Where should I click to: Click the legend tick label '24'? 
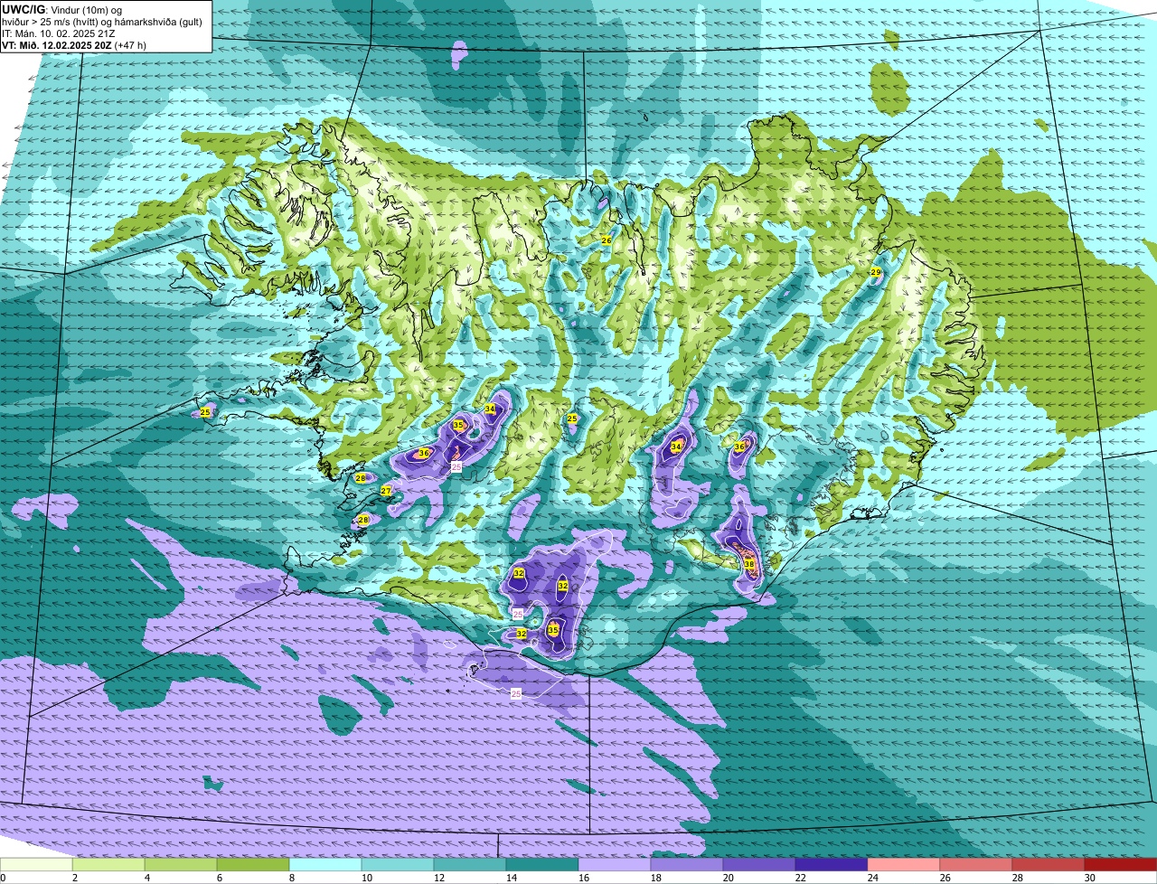pos(873,878)
